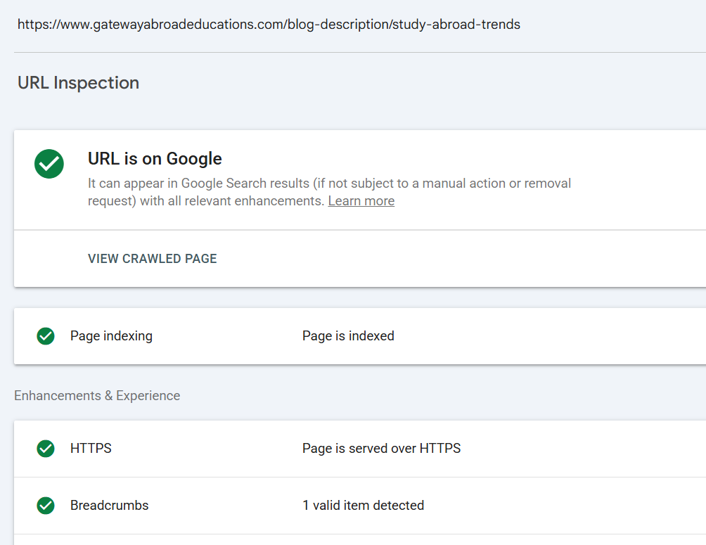Open the 'Learn more' link
The height and width of the screenshot is (545, 706).
point(361,201)
